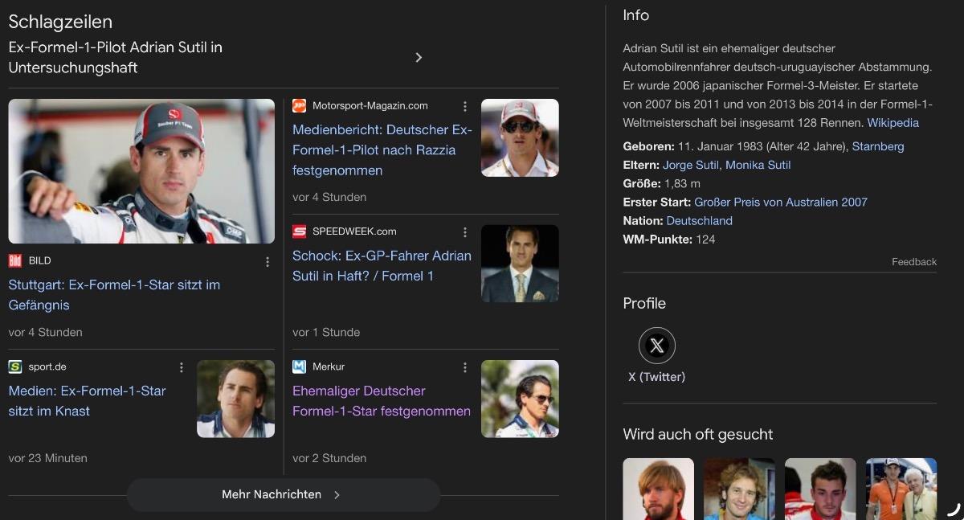Open the Wikipedia link in Info
The height and width of the screenshot is (520, 964).
tap(893, 123)
